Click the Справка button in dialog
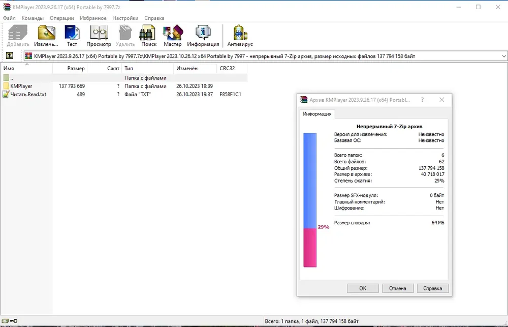Screen dimensions: 508x327 [432, 288]
